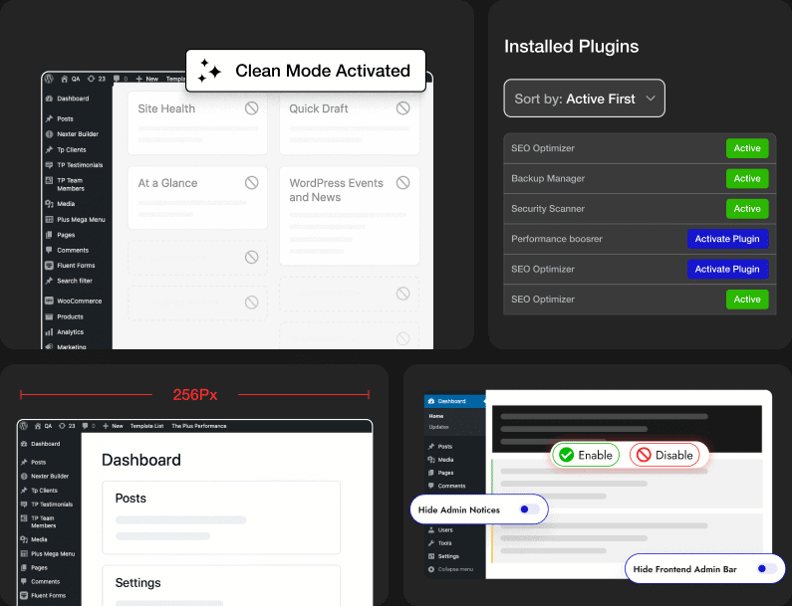Click the disable icon on At a Glance widget
This screenshot has width=792, height=606.
[251, 183]
